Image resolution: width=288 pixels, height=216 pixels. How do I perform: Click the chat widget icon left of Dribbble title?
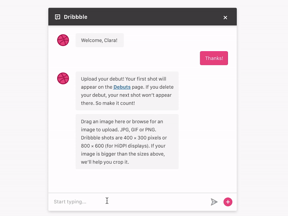pos(58,17)
